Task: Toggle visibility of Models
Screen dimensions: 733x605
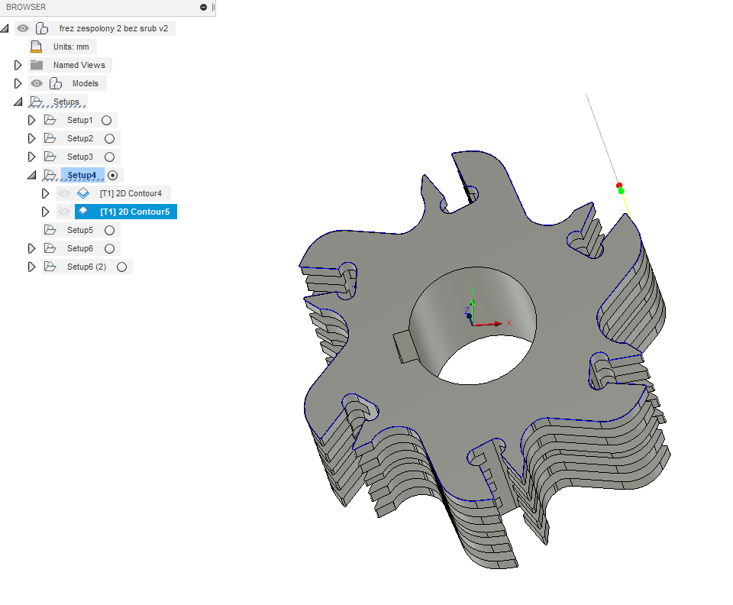Action: 37,83
